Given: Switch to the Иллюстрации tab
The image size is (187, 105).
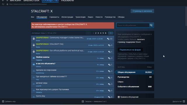Looking at the screenshot, I should tap(67, 17).
